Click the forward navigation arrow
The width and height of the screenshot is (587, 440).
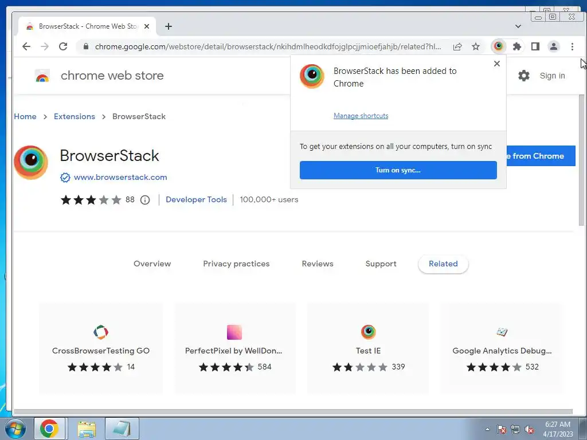tap(45, 46)
